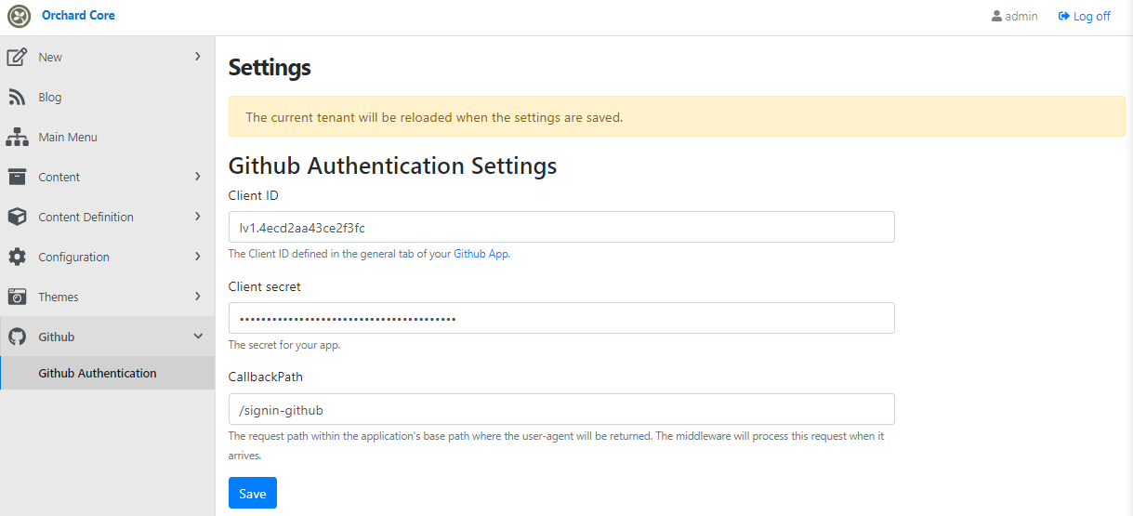1133x516 pixels.
Task: Click the Save button
Action: [253, 494]
